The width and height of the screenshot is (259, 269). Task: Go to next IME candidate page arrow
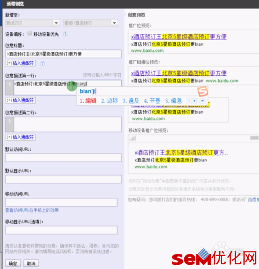point(194,101)
